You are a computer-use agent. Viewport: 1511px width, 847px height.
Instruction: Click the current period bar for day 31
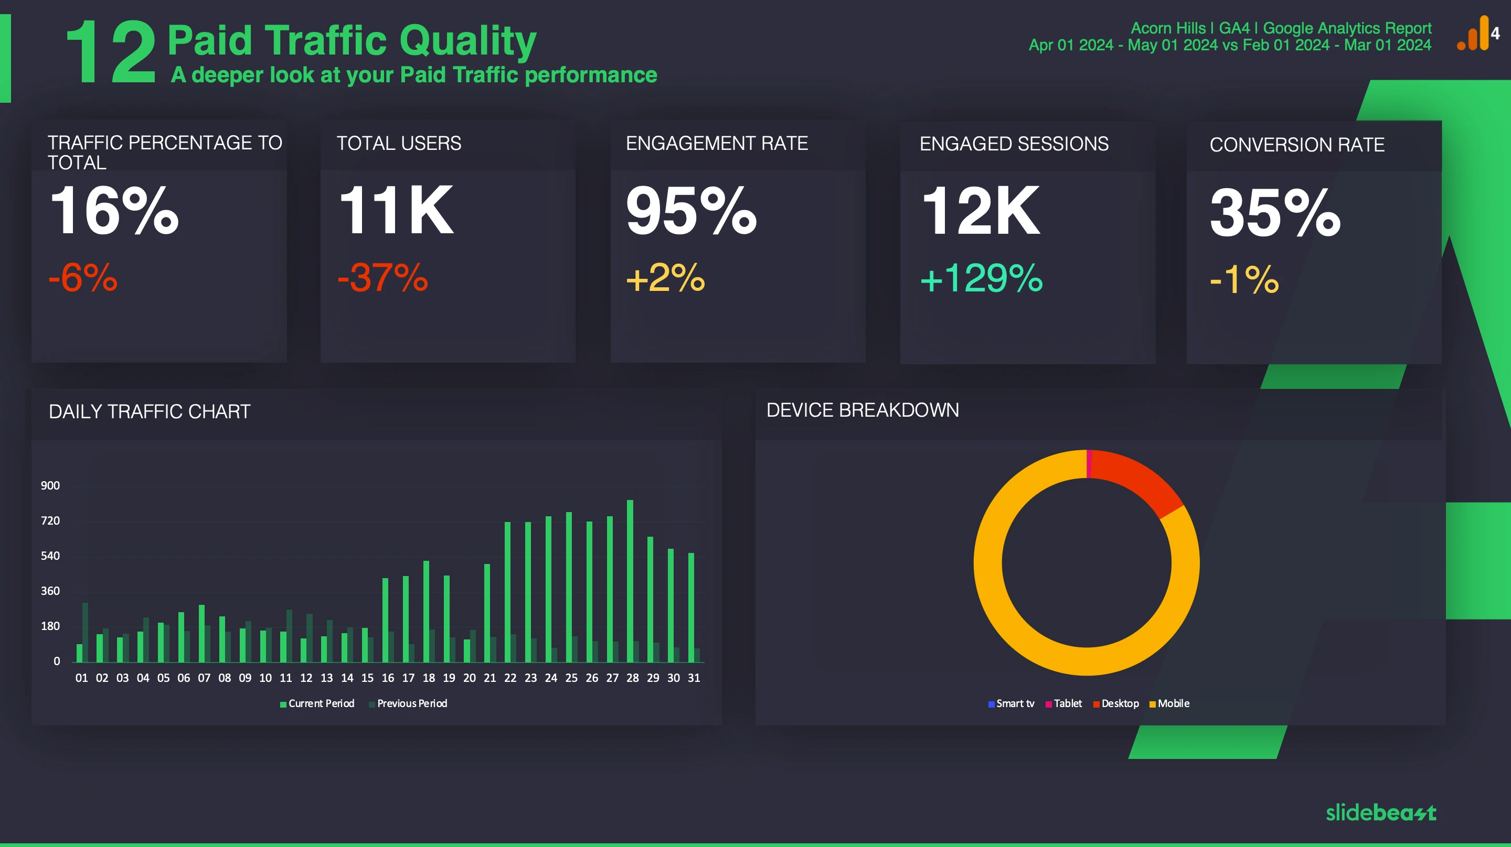[x=691, y=608]
